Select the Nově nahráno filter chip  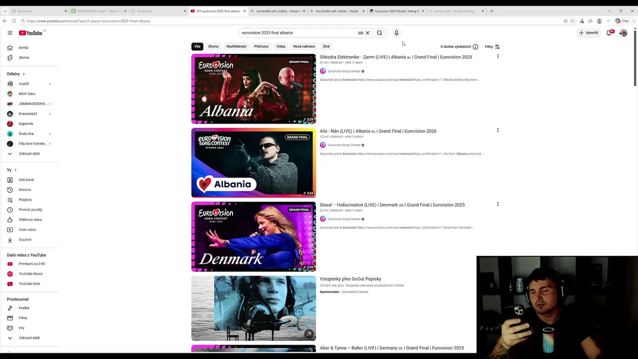point(304,46)
